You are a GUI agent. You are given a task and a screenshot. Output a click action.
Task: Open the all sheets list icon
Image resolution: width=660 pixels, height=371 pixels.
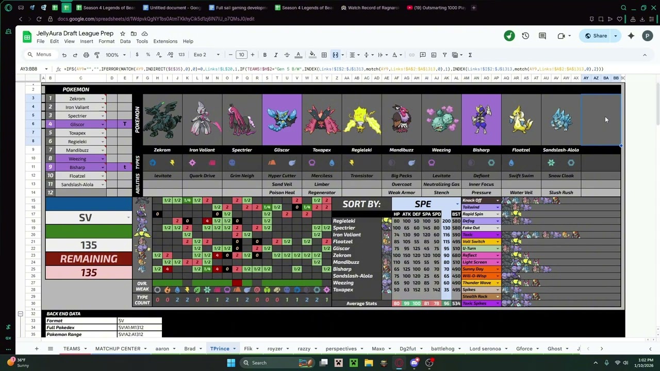coord(50,349)
